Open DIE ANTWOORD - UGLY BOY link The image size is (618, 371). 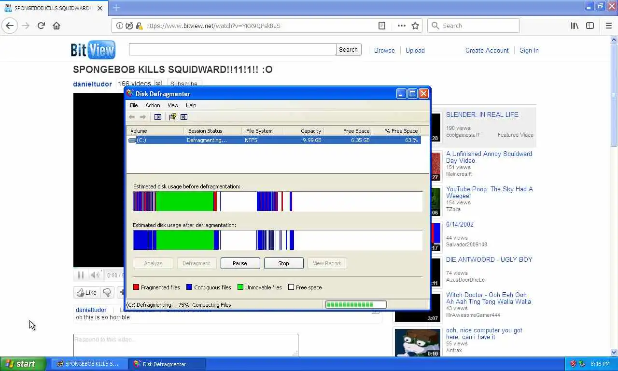pyautogui.click(x=489, y=259)
